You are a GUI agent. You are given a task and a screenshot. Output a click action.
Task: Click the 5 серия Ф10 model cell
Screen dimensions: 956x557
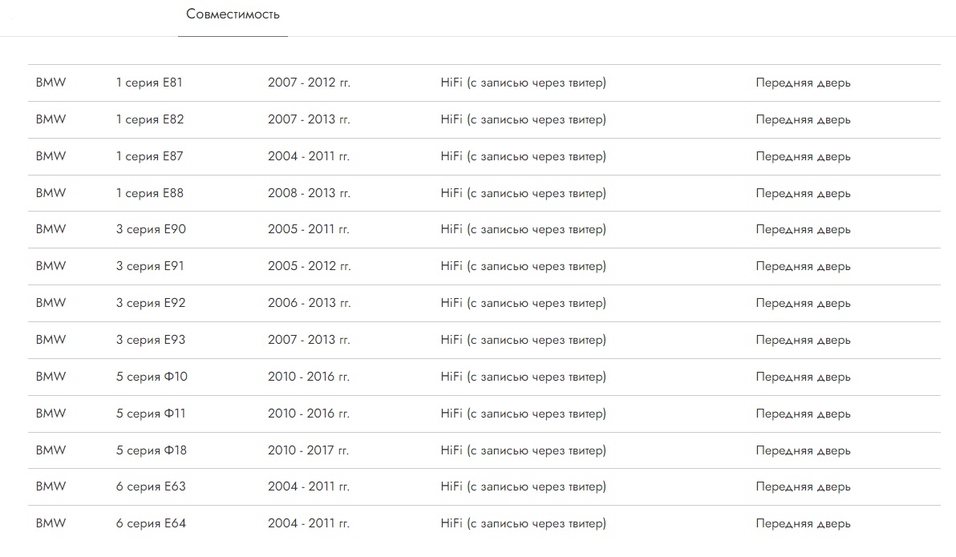click(152, 377)
